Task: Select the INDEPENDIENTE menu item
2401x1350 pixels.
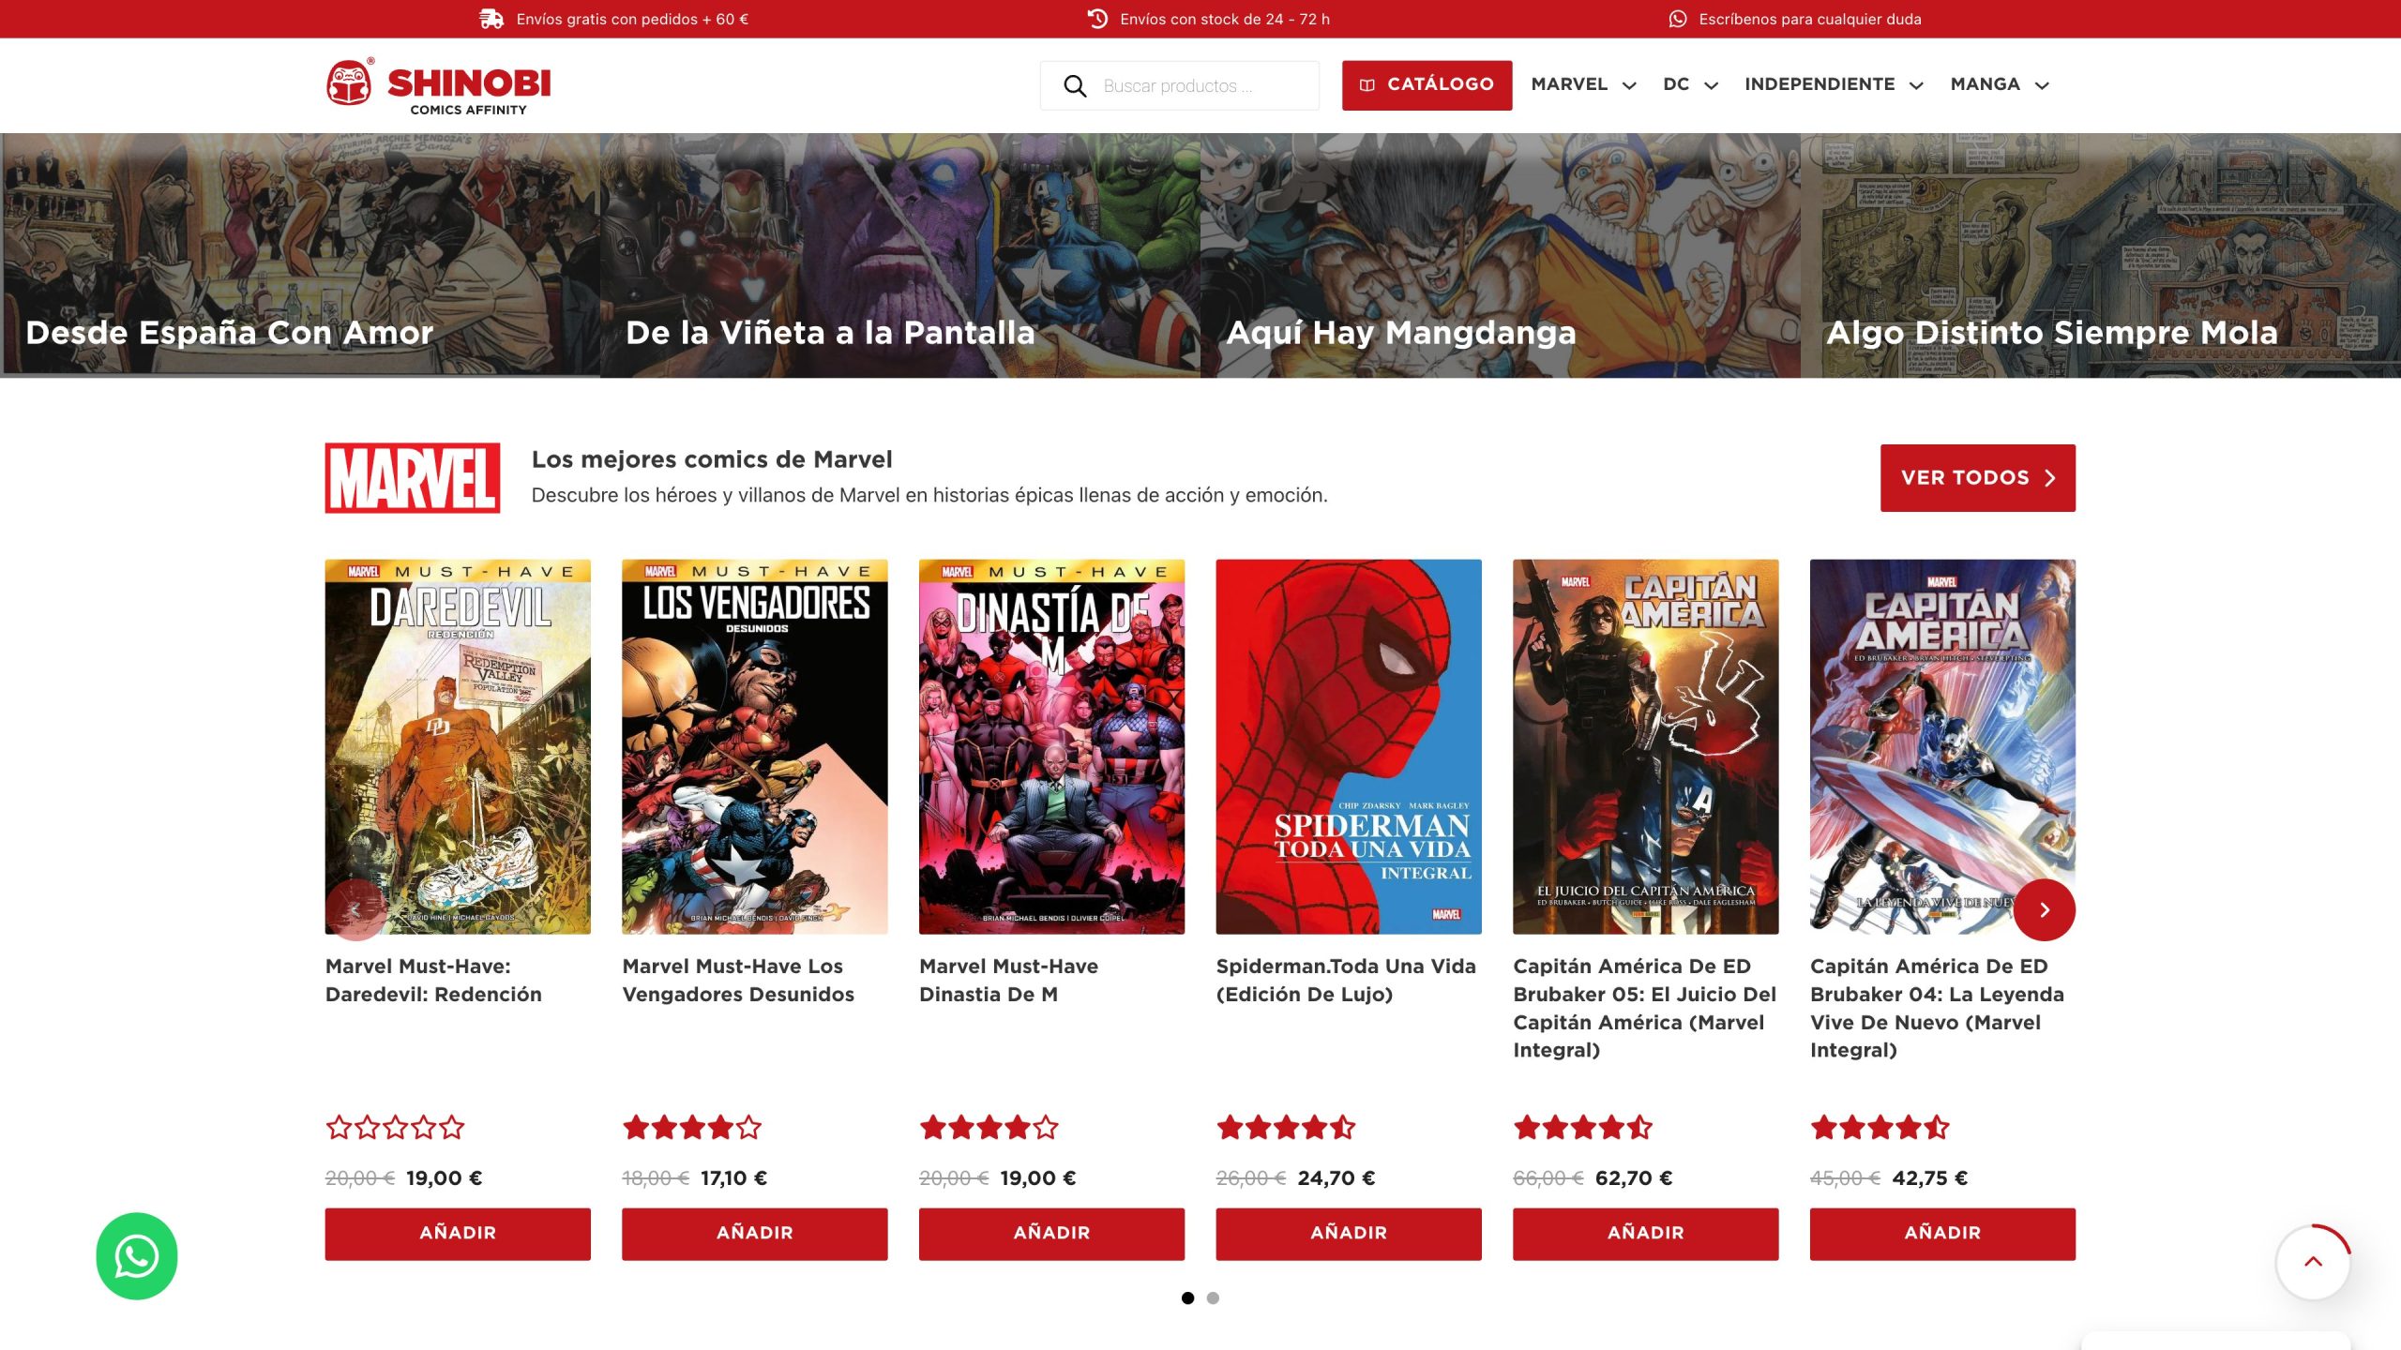Action: click(x=1820, y=84)
